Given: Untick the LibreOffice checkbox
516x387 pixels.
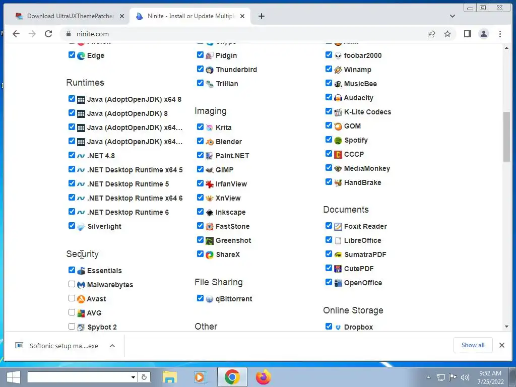Looking at the screenshot, I should (x=329, y=239).
